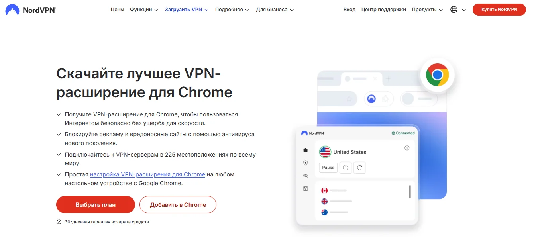Open Центр поддержки in header
The height and width of the screenshot is (237, 534).
[x=384, y=10]
